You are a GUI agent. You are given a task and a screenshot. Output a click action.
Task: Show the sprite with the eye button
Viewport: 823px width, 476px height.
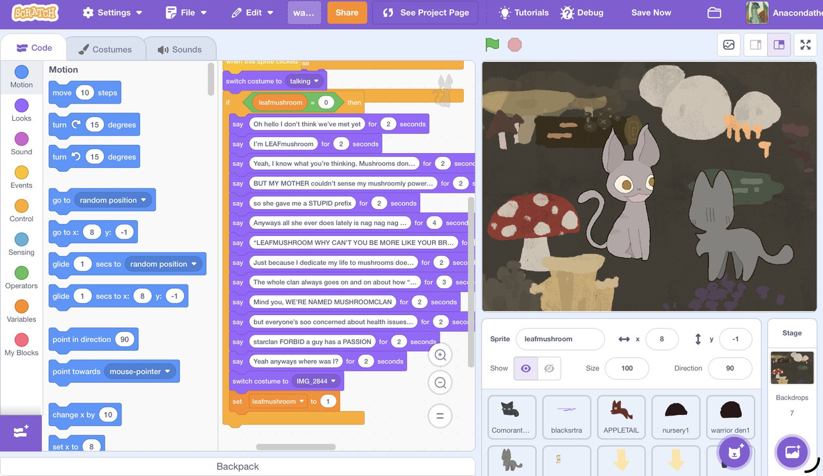coord(526,369)
